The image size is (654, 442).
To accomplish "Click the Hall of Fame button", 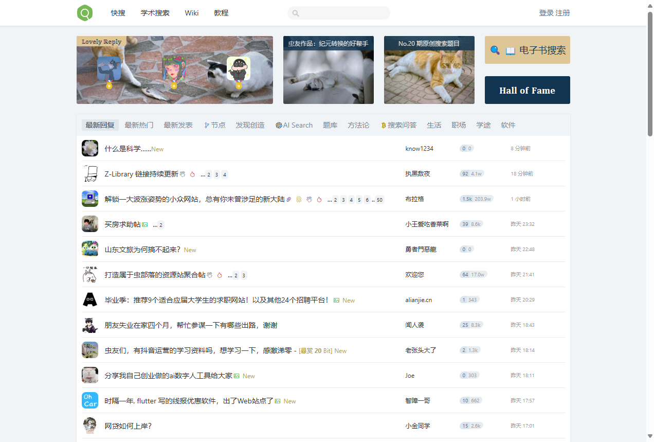I will point(527,90).
